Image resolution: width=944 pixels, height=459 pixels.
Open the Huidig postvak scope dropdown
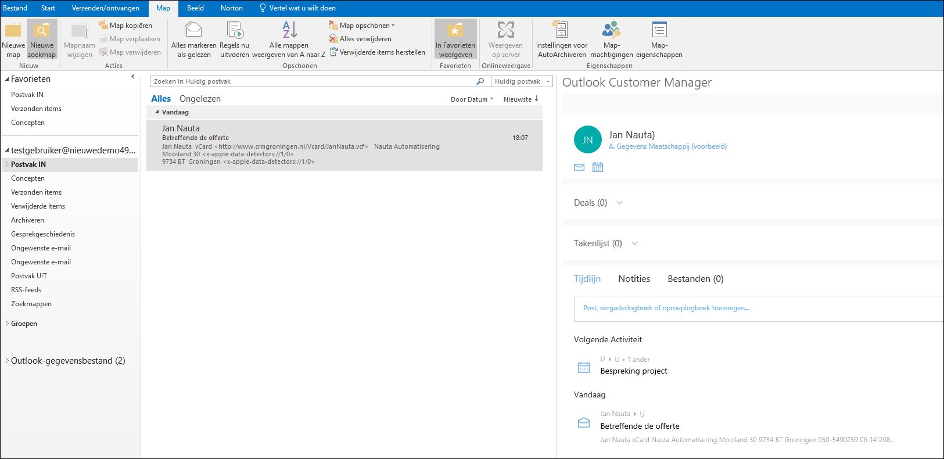click(522, 81)
